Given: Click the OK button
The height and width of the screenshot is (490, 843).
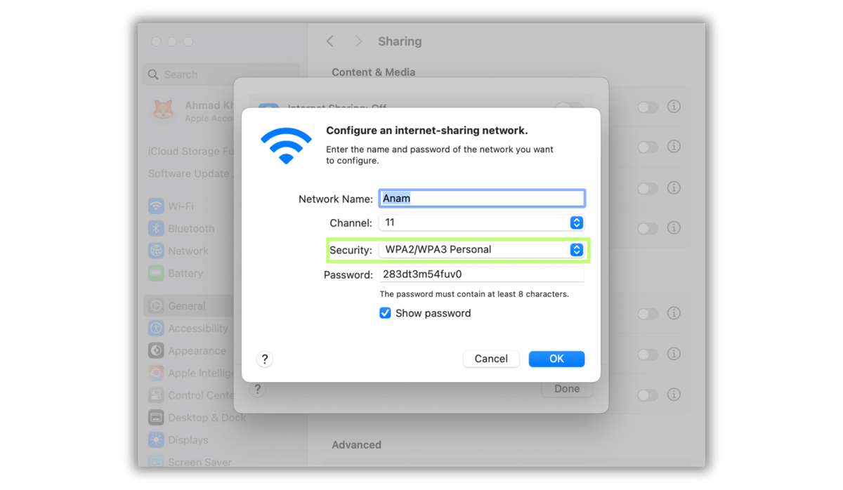Looking at the screenshot, I should tap(556, 359).
